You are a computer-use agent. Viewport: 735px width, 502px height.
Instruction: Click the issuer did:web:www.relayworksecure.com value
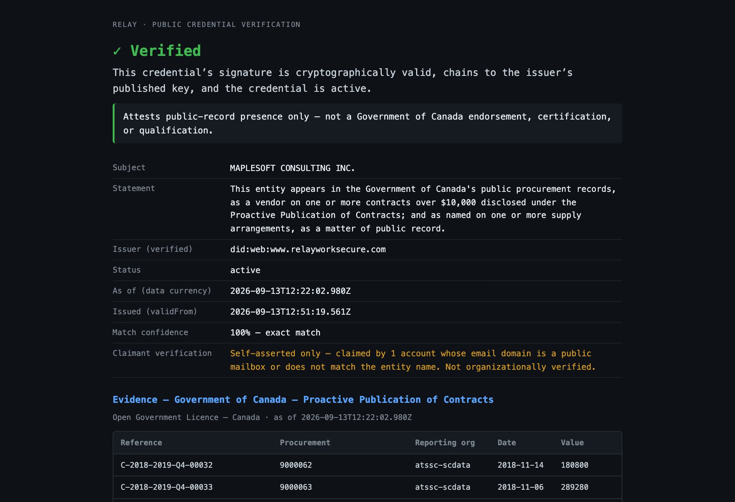pyautogui.click(x=308, y=249)
